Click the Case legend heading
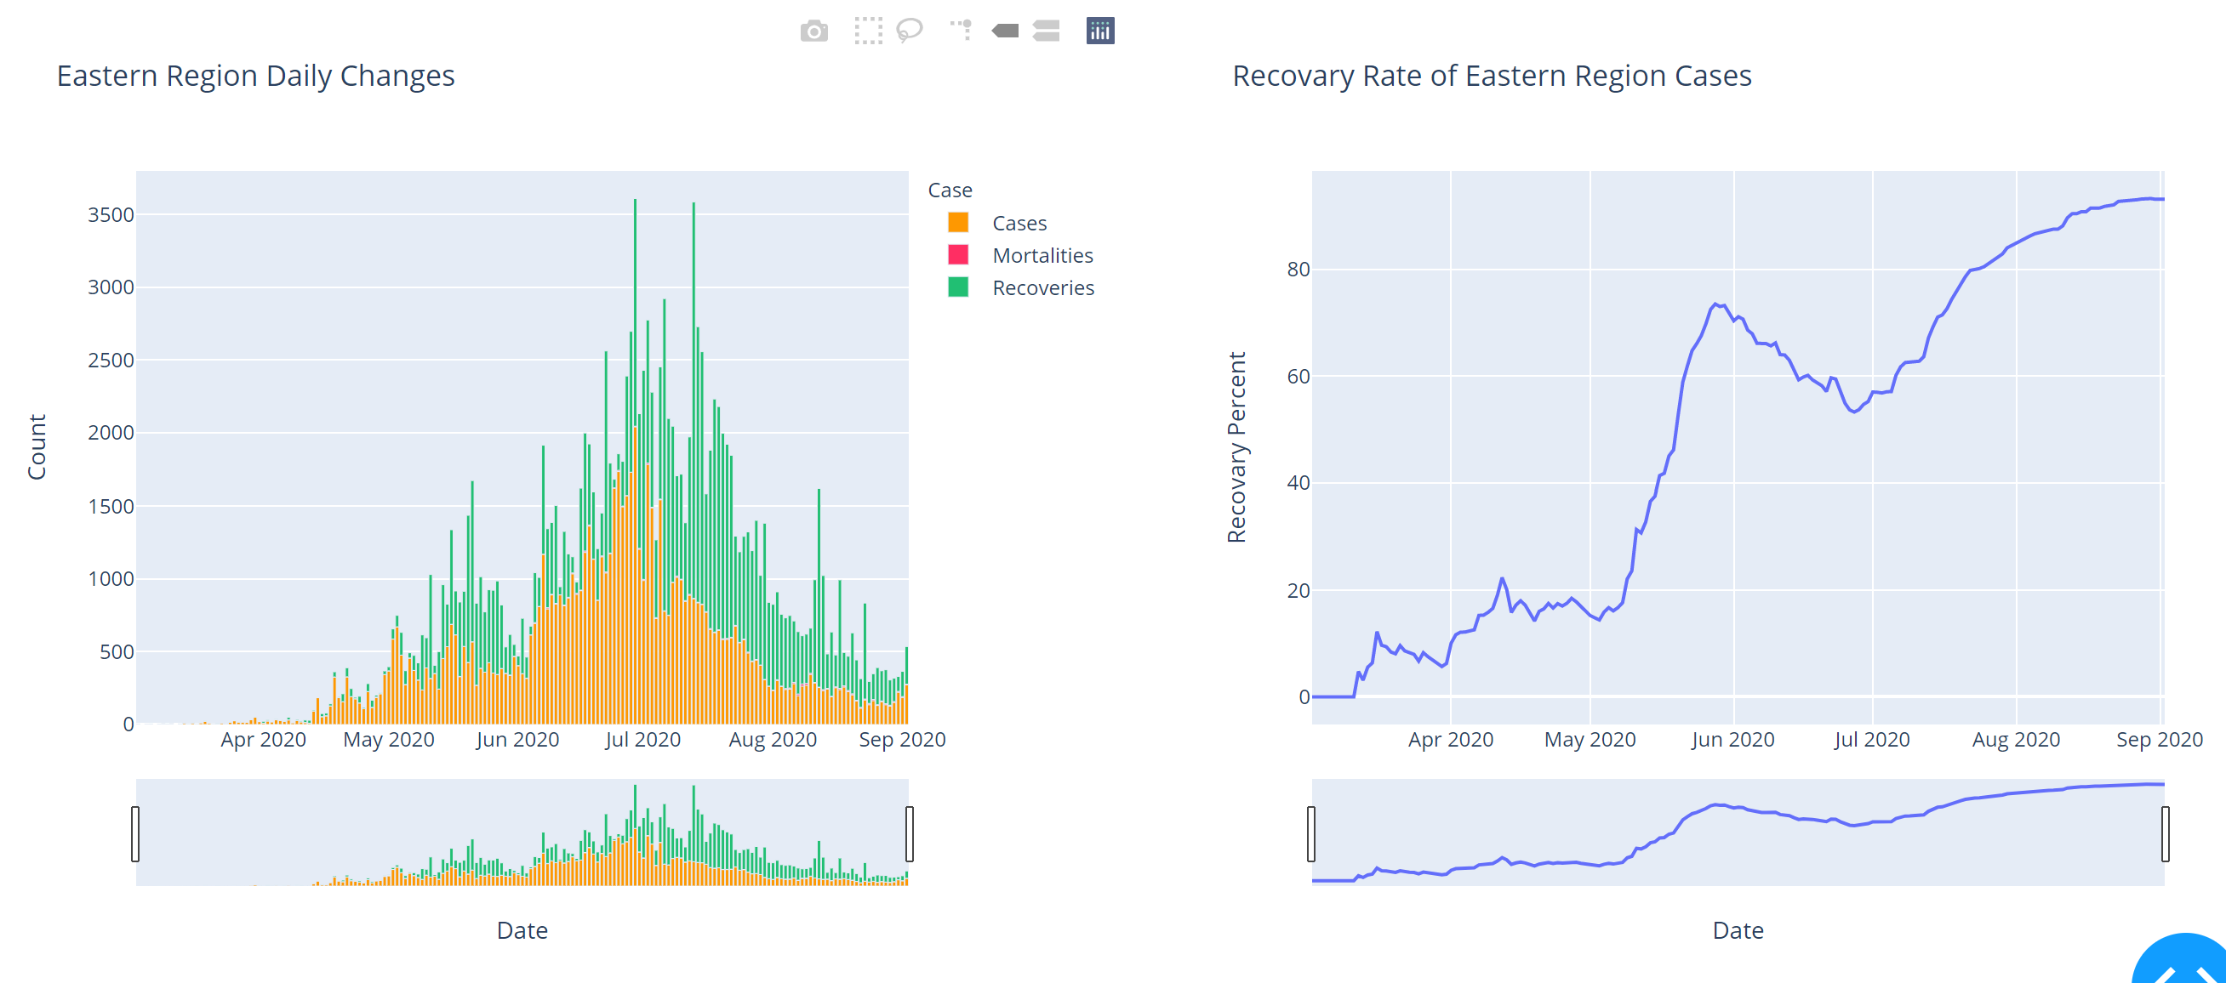 [949, 190]
